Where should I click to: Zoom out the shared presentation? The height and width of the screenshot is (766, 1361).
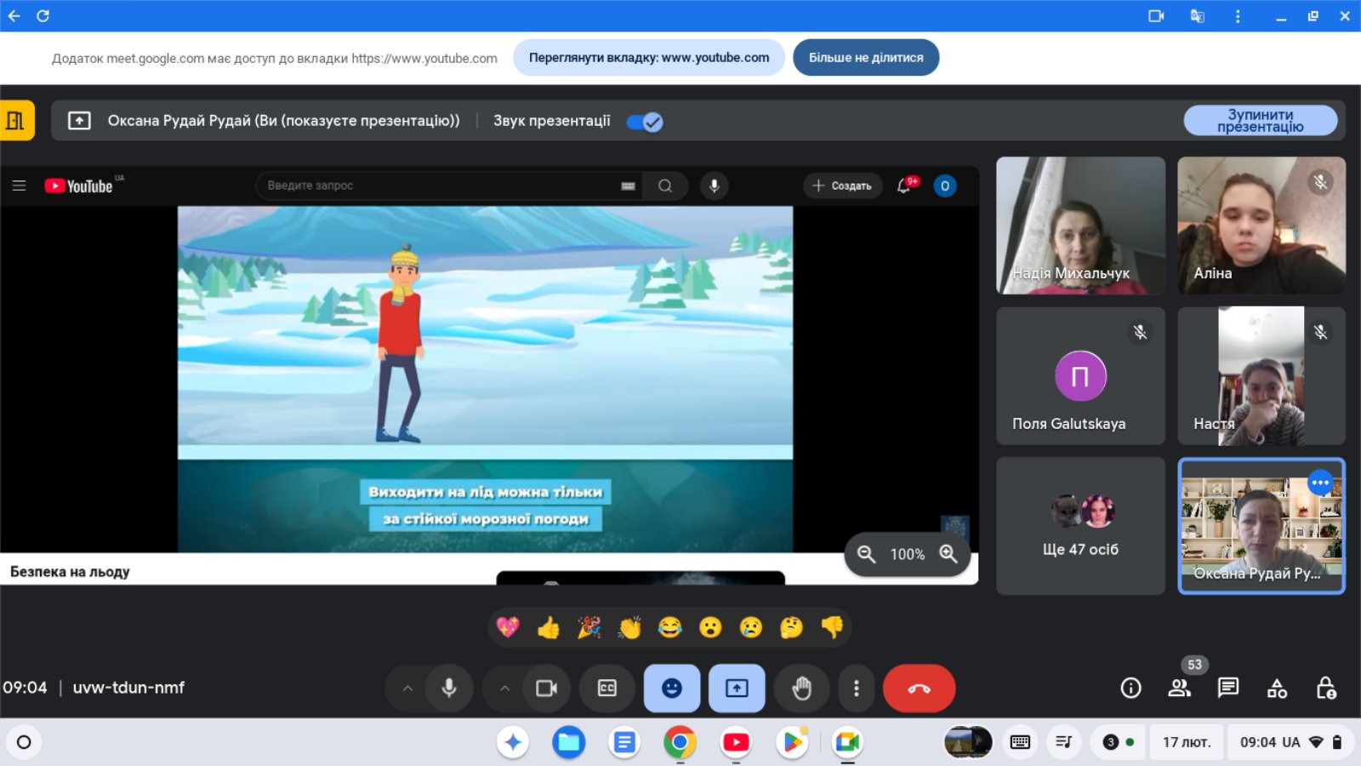866,554
